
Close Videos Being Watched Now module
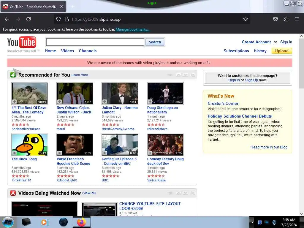(x=193, y=193)
